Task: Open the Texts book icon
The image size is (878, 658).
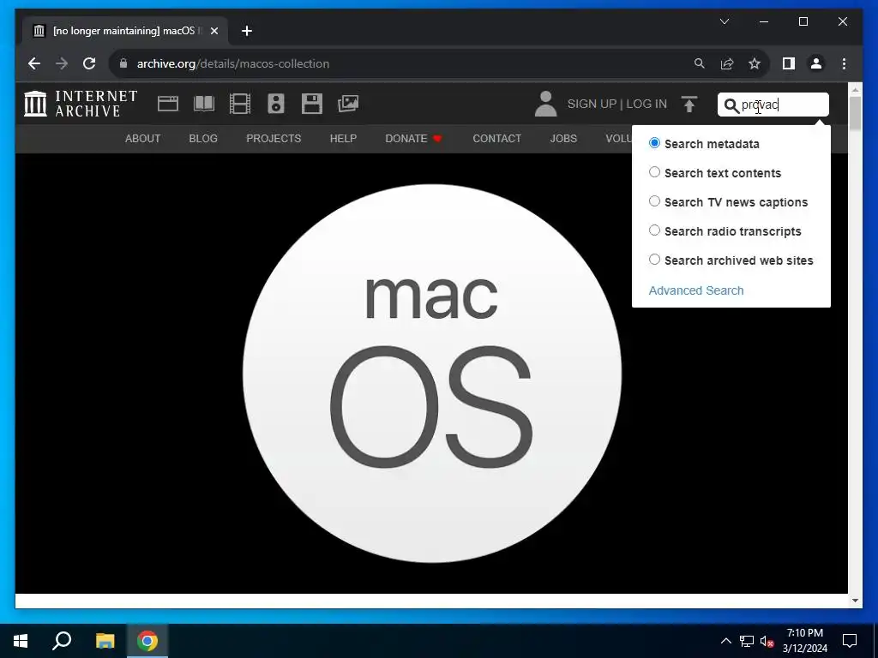Action: (x=204, y=104)
